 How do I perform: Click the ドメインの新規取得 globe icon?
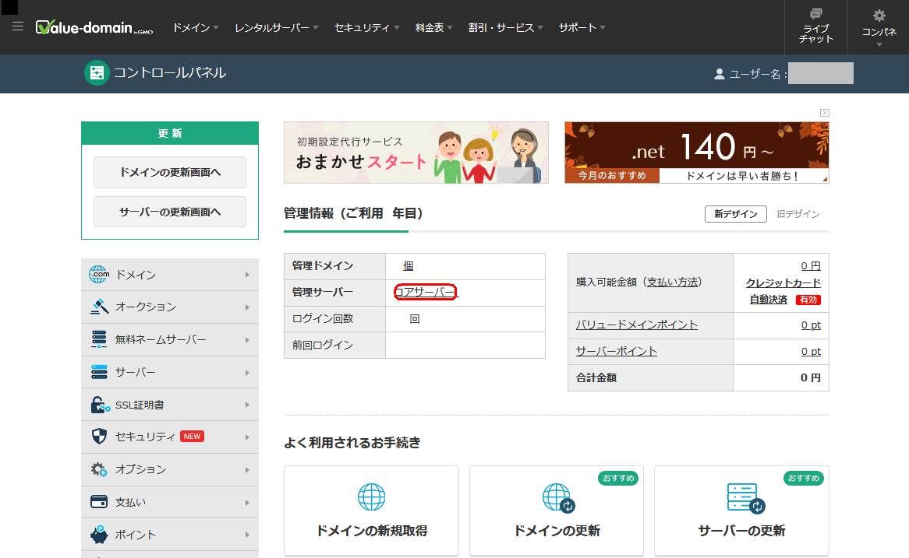click(371, 497)
